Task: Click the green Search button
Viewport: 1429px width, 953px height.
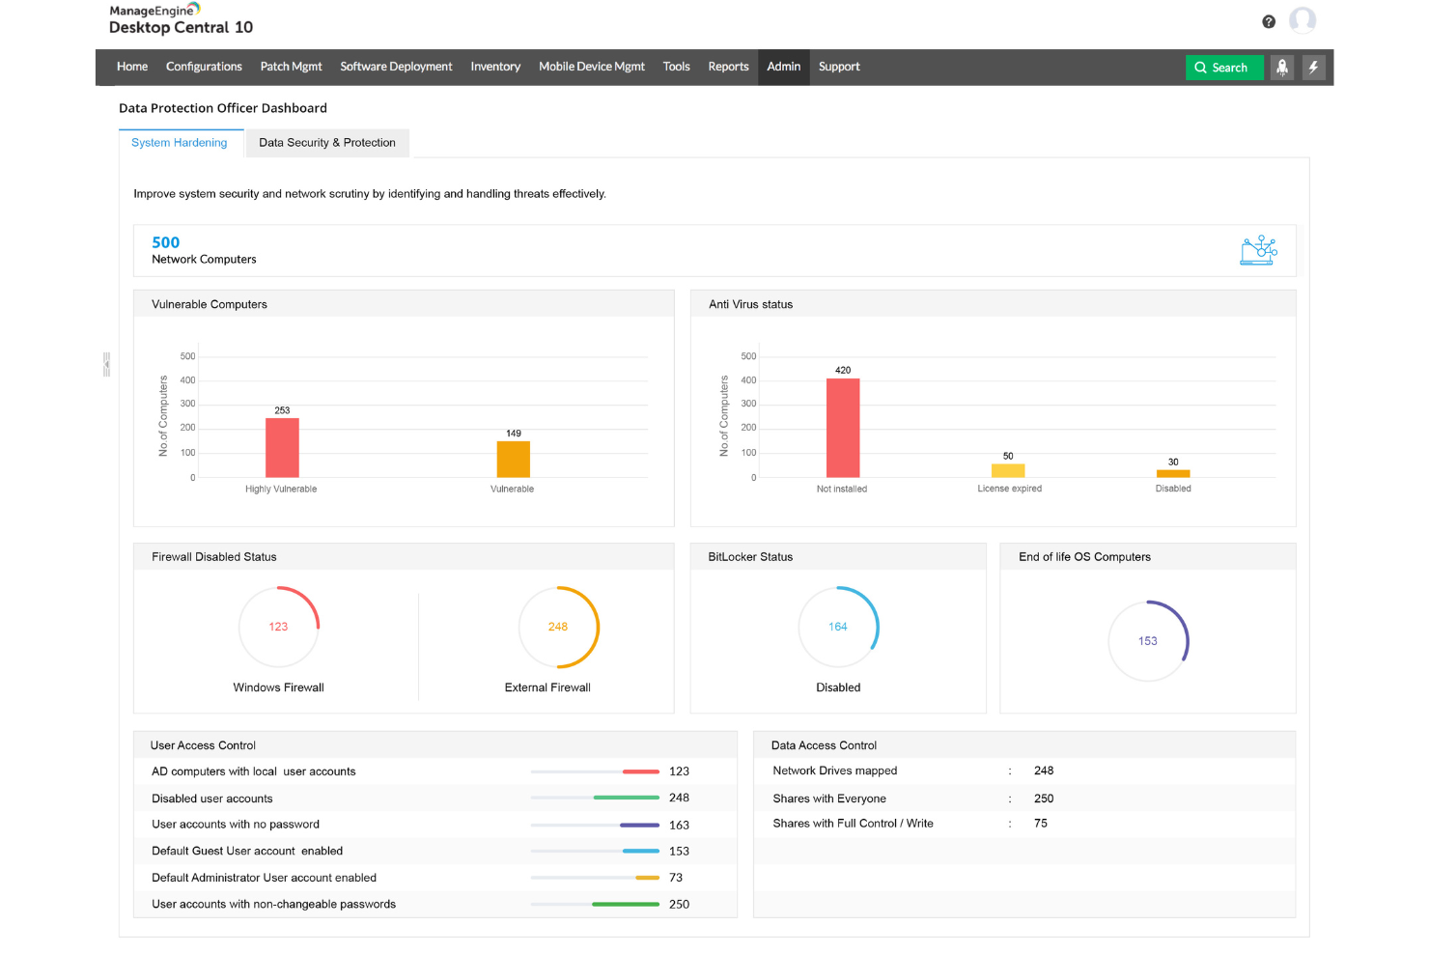Action: point(1224,68)
